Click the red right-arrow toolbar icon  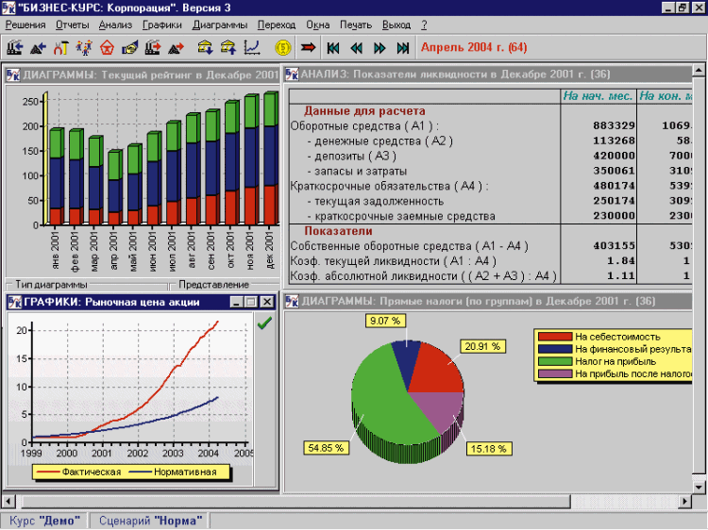tap(308, 47)
